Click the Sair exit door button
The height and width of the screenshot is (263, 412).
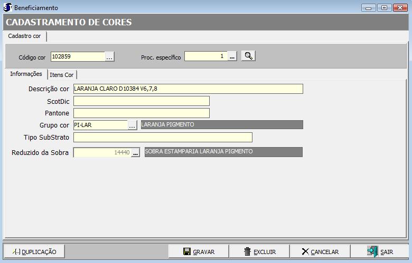pos(380,251)
